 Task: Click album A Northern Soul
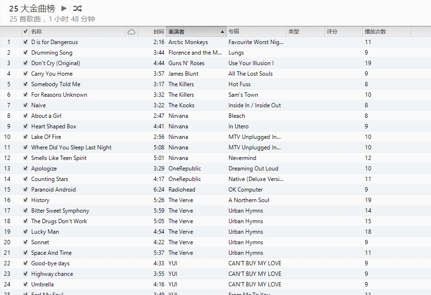[x=249, y=200]
